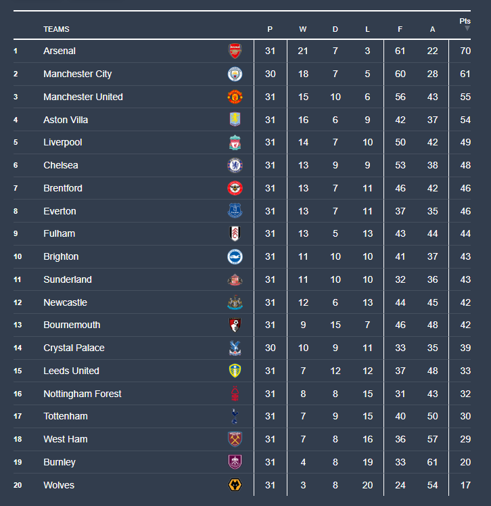Image resolution: width=491 pixels, height=506 pixels.
Task: Click the Arsenal club crest icon
Action: 235,51
